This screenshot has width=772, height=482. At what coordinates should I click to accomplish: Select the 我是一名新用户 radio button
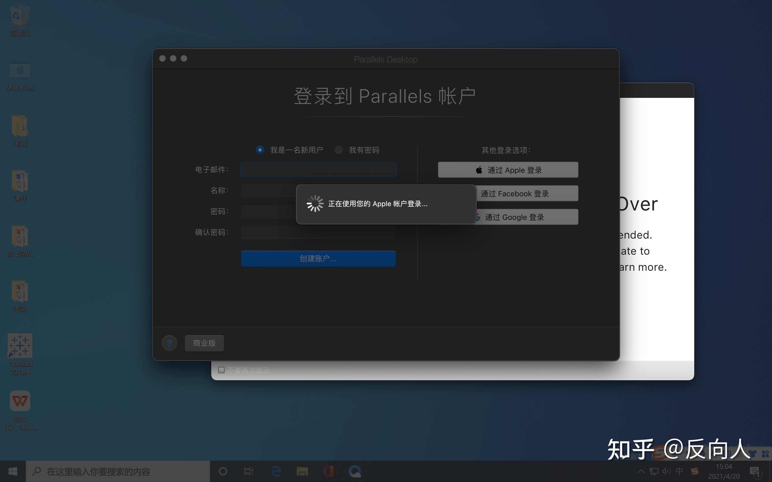pyautogui.click(x=260, y=150)
